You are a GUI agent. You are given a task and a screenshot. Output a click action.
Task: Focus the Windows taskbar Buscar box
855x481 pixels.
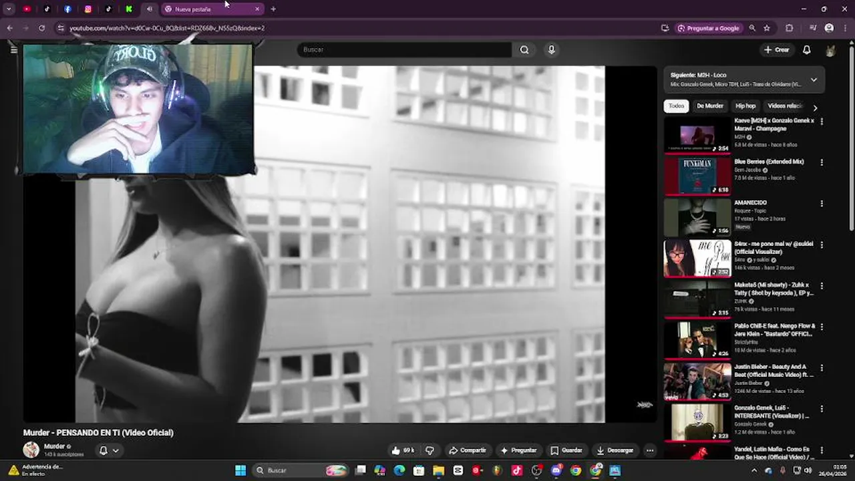[x=301, y=470]
